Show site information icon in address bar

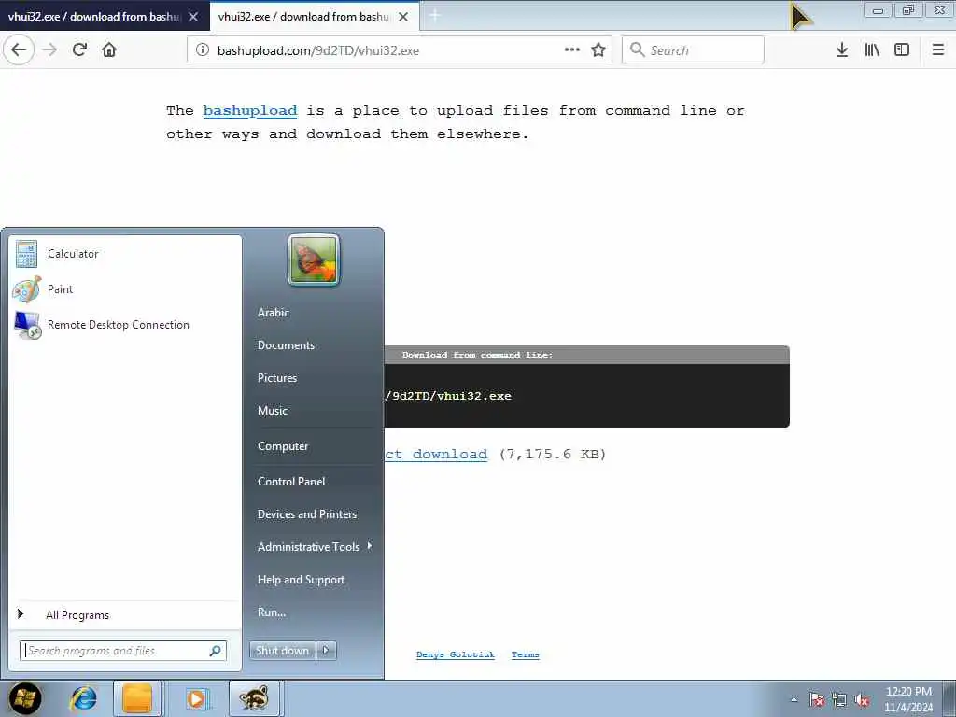(x=203, y=50)
